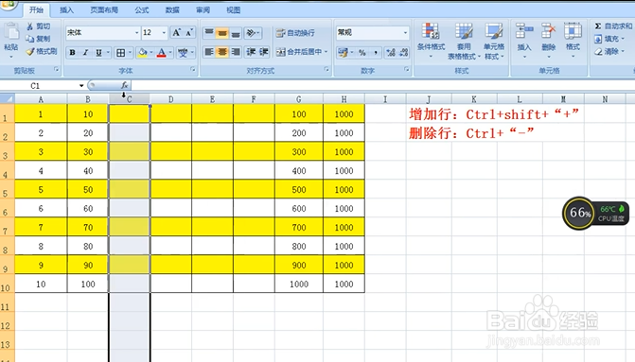Toggle top vertical alignment
The width and height of the screenshot is (635, 362).
(209, 33)
